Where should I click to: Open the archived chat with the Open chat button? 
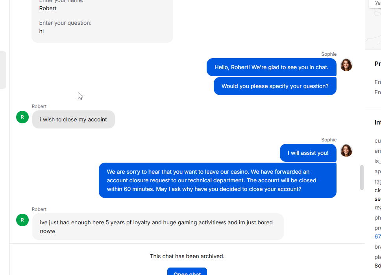pyautogui.click(x=187, y=271)
